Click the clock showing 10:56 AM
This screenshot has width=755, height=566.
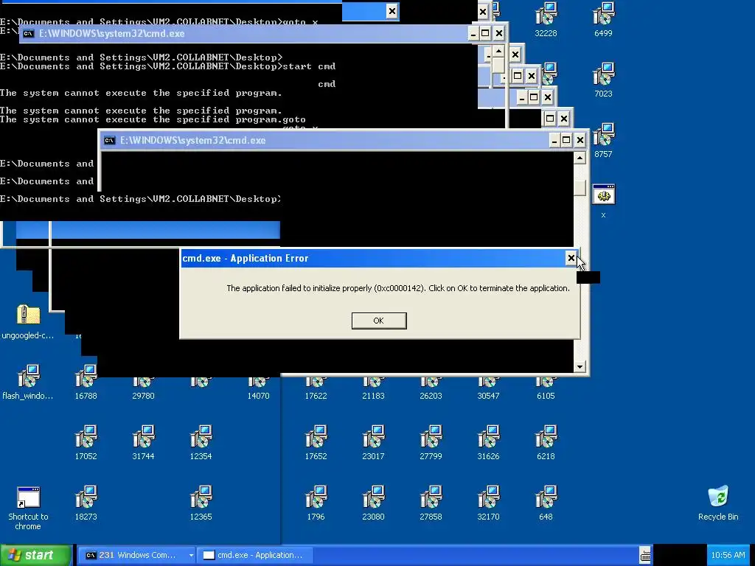(x=728, y=555)
